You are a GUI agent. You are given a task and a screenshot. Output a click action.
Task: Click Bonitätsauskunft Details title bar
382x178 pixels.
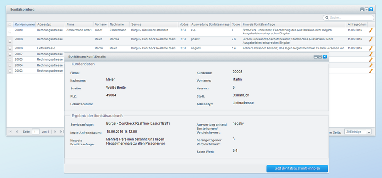pyautogui.click(x=196, y=56)
